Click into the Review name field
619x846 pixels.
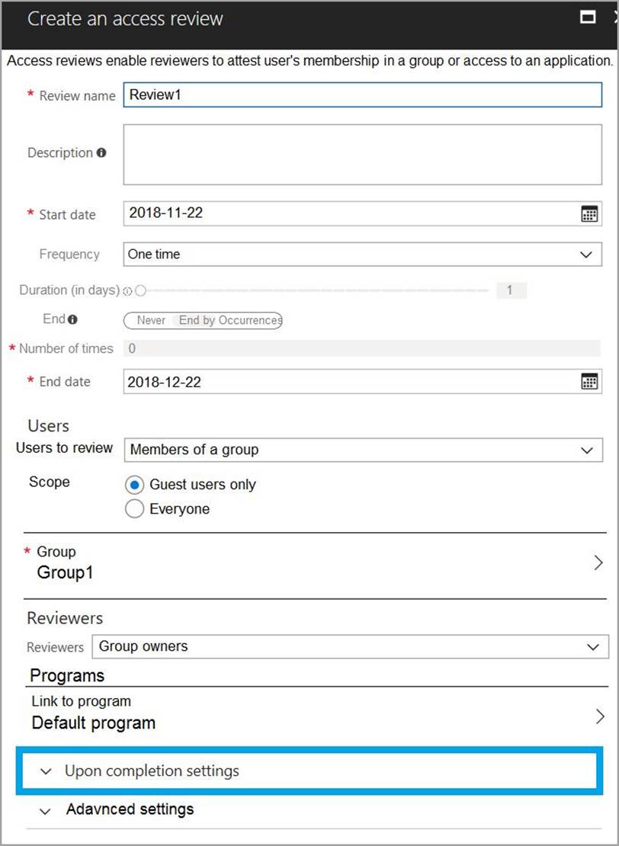362,95
